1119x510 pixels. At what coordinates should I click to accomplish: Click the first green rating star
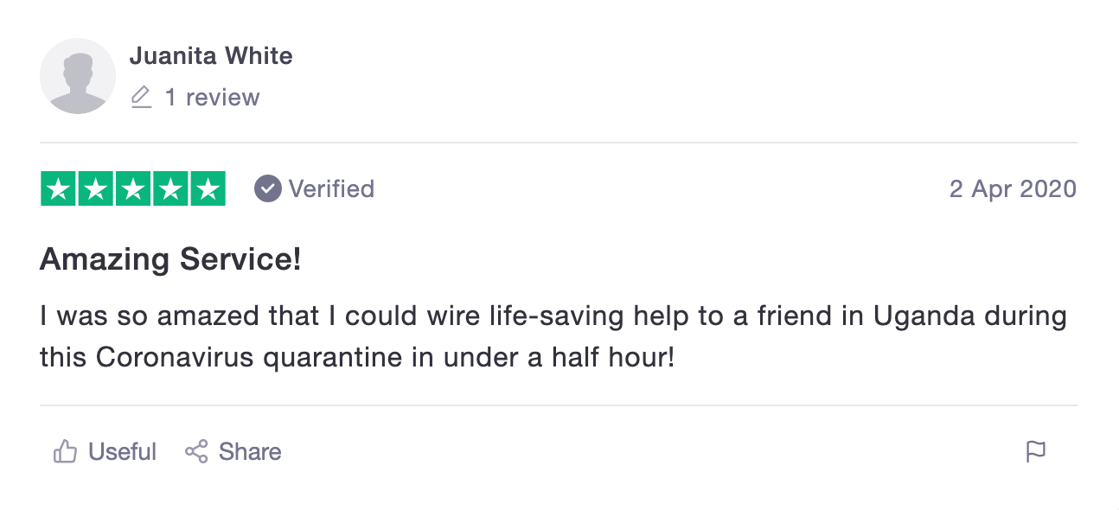(x=59, y=189)
